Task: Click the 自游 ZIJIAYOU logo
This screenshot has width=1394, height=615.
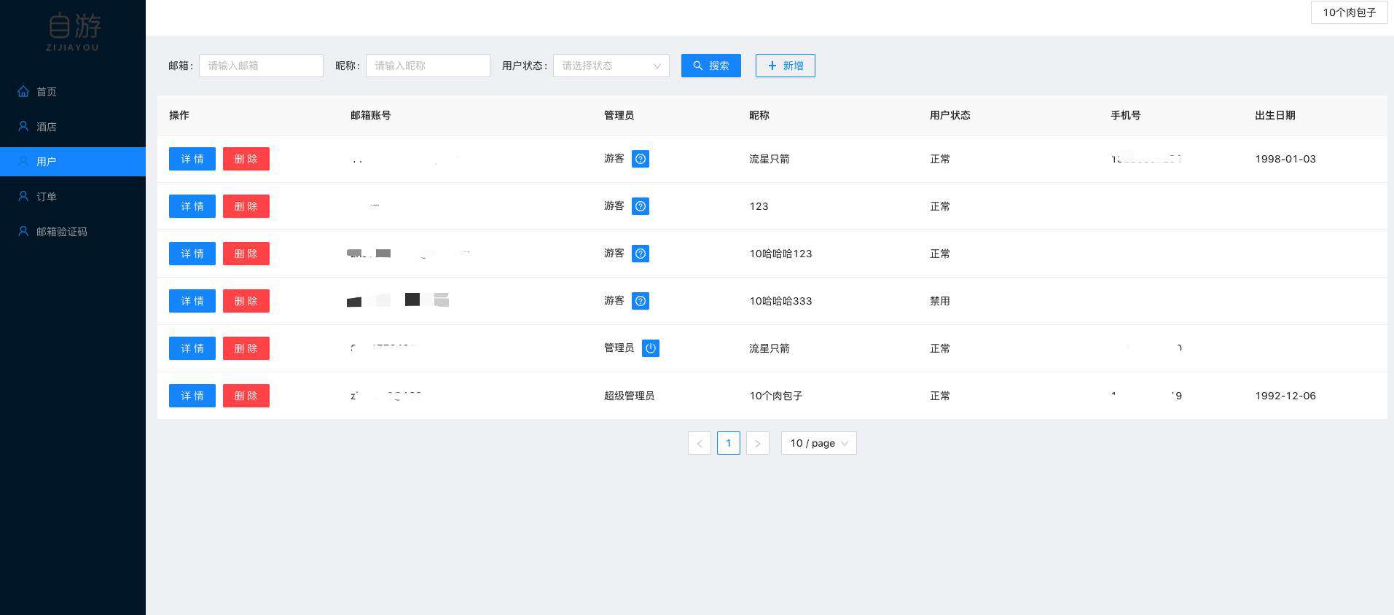Action: point(73,32)
